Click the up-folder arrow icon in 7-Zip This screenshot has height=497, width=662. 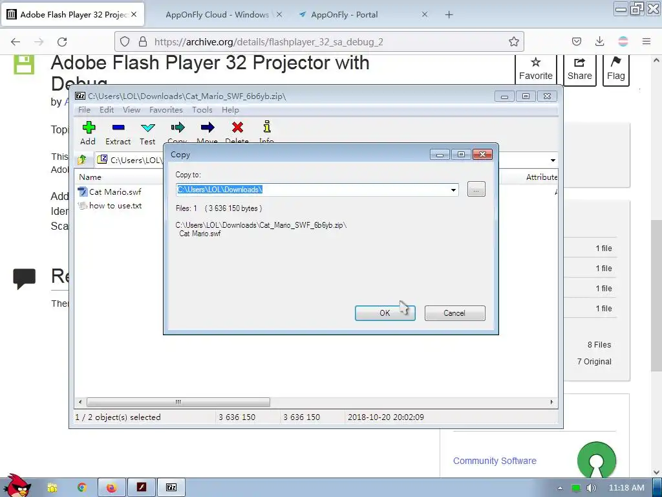pos(82,160)
